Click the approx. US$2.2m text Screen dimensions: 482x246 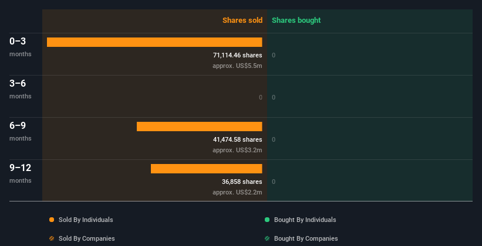pyautogui.click(x=237, y=192)
